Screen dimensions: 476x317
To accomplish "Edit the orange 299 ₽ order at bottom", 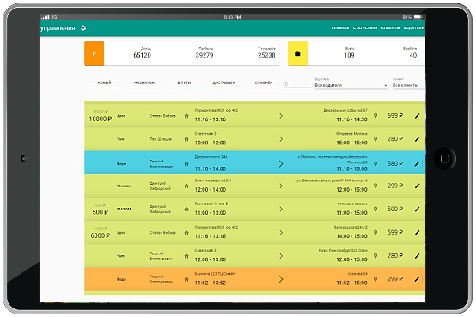I will (417, 279).
